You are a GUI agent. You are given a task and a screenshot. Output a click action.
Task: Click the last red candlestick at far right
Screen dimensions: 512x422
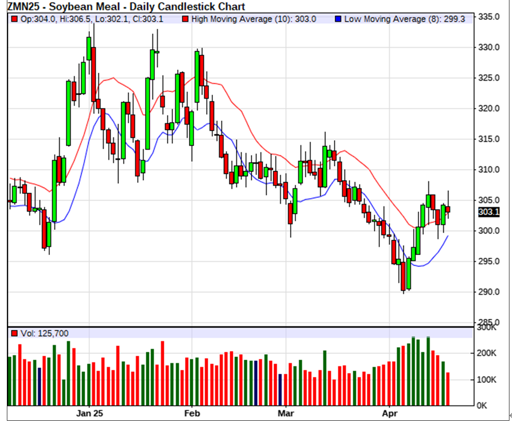point(448,209)
